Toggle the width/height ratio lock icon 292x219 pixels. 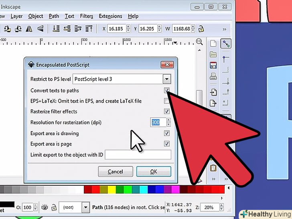(201, 29)
